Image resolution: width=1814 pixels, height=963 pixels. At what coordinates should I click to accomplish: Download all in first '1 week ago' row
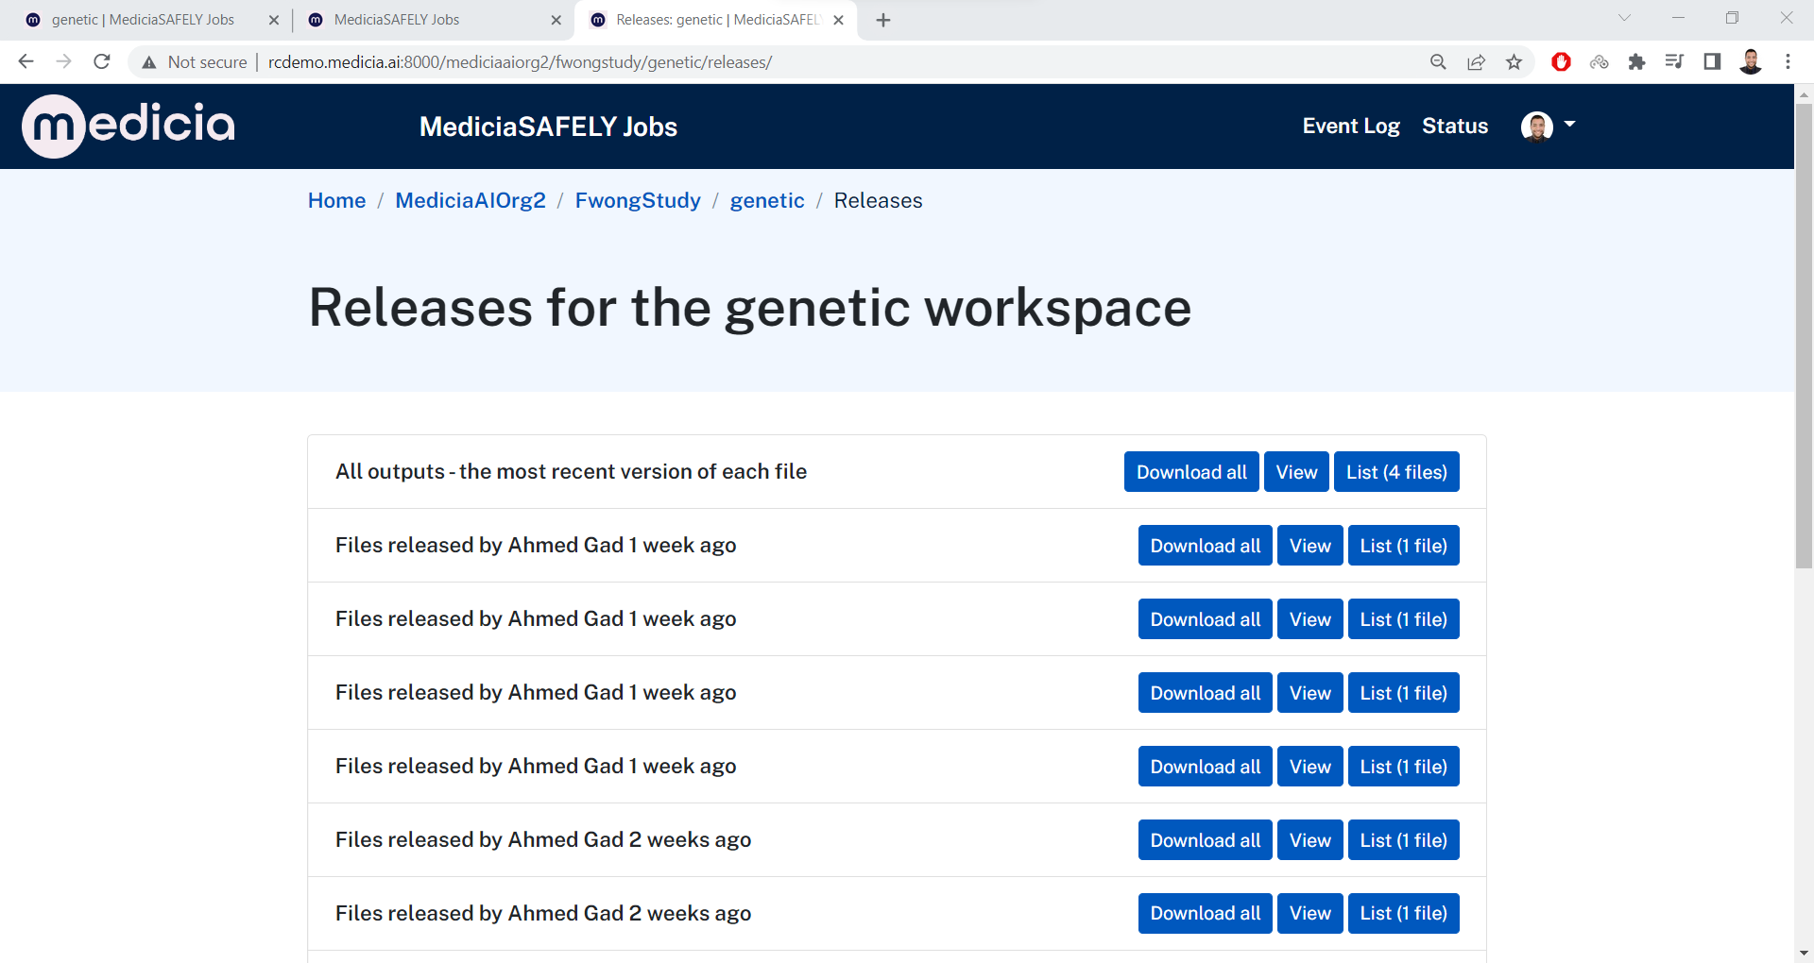[x=1206, y=546]
